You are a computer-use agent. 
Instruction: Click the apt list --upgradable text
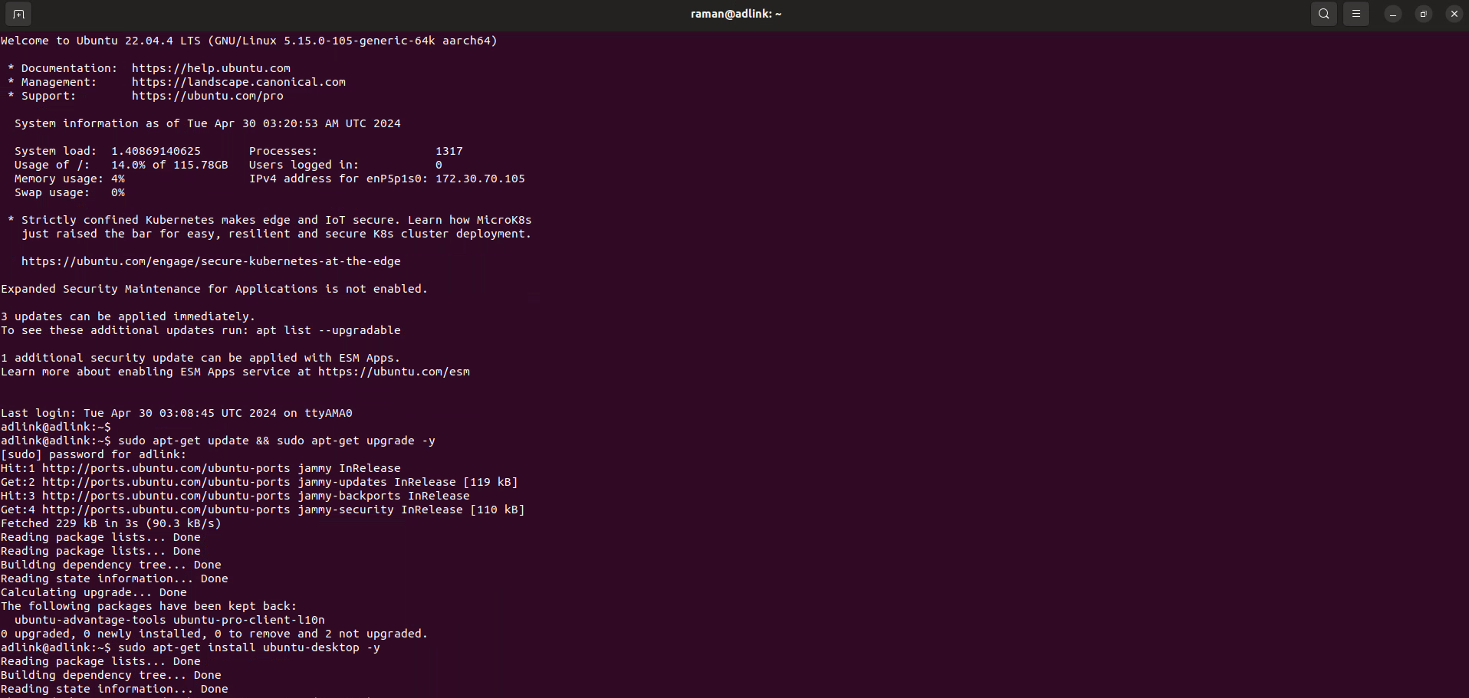329,330
